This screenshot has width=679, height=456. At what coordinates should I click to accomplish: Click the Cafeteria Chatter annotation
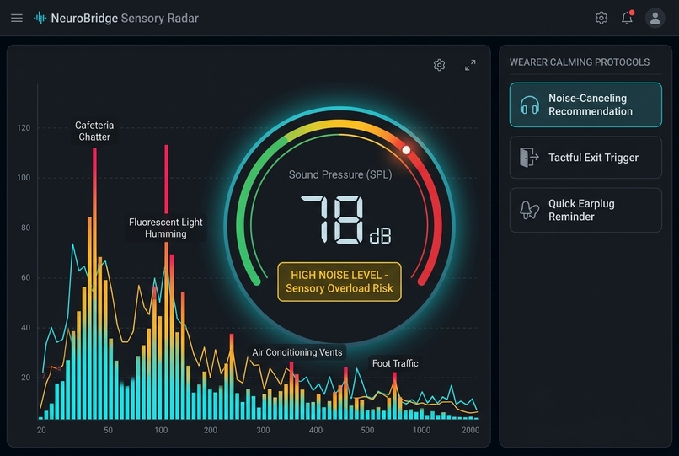point(94,131)
